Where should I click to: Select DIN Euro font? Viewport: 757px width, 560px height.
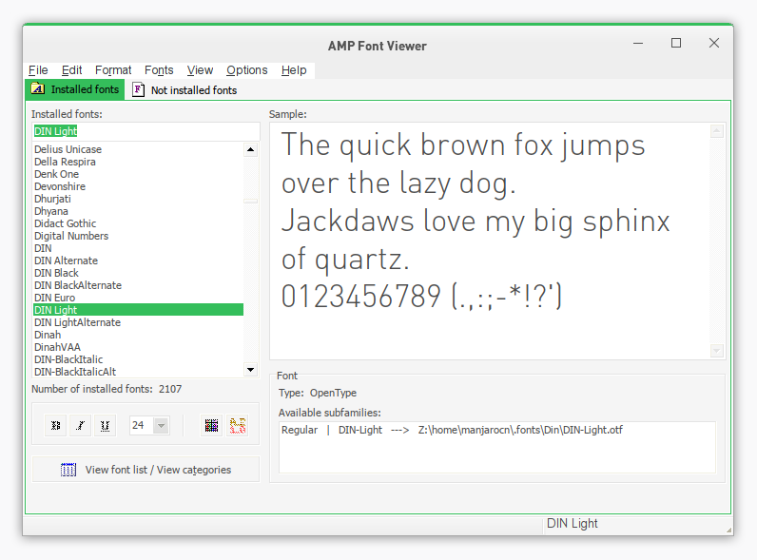pyautogui.click(x=138, y=298)
